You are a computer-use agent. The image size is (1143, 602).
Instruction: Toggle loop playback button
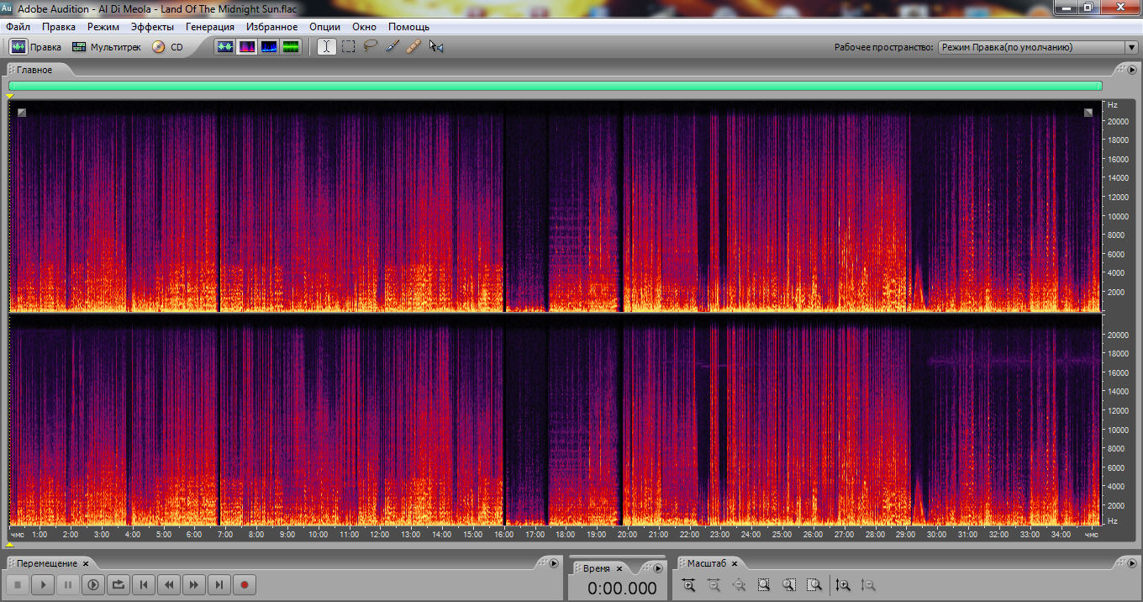119,584
